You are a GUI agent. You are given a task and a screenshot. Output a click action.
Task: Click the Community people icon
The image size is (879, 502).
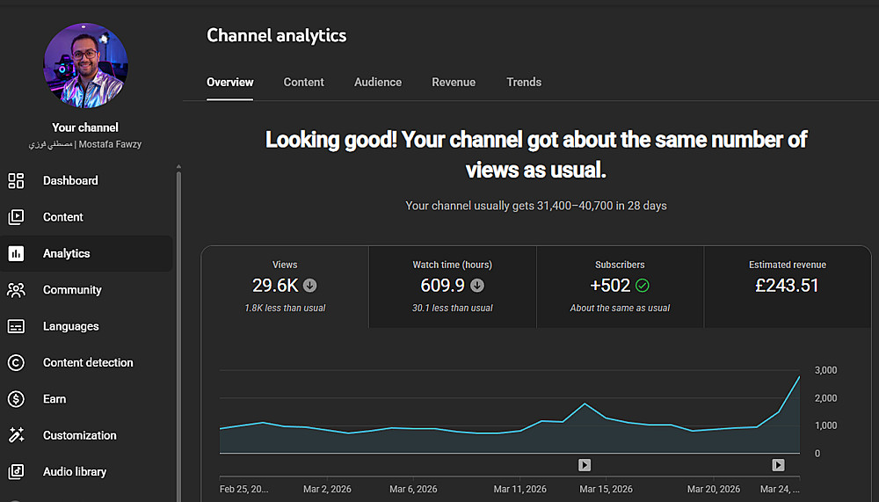tap(16, 290)
